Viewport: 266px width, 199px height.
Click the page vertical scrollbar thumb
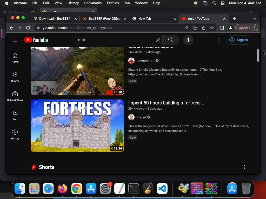(x=258, y=55)
